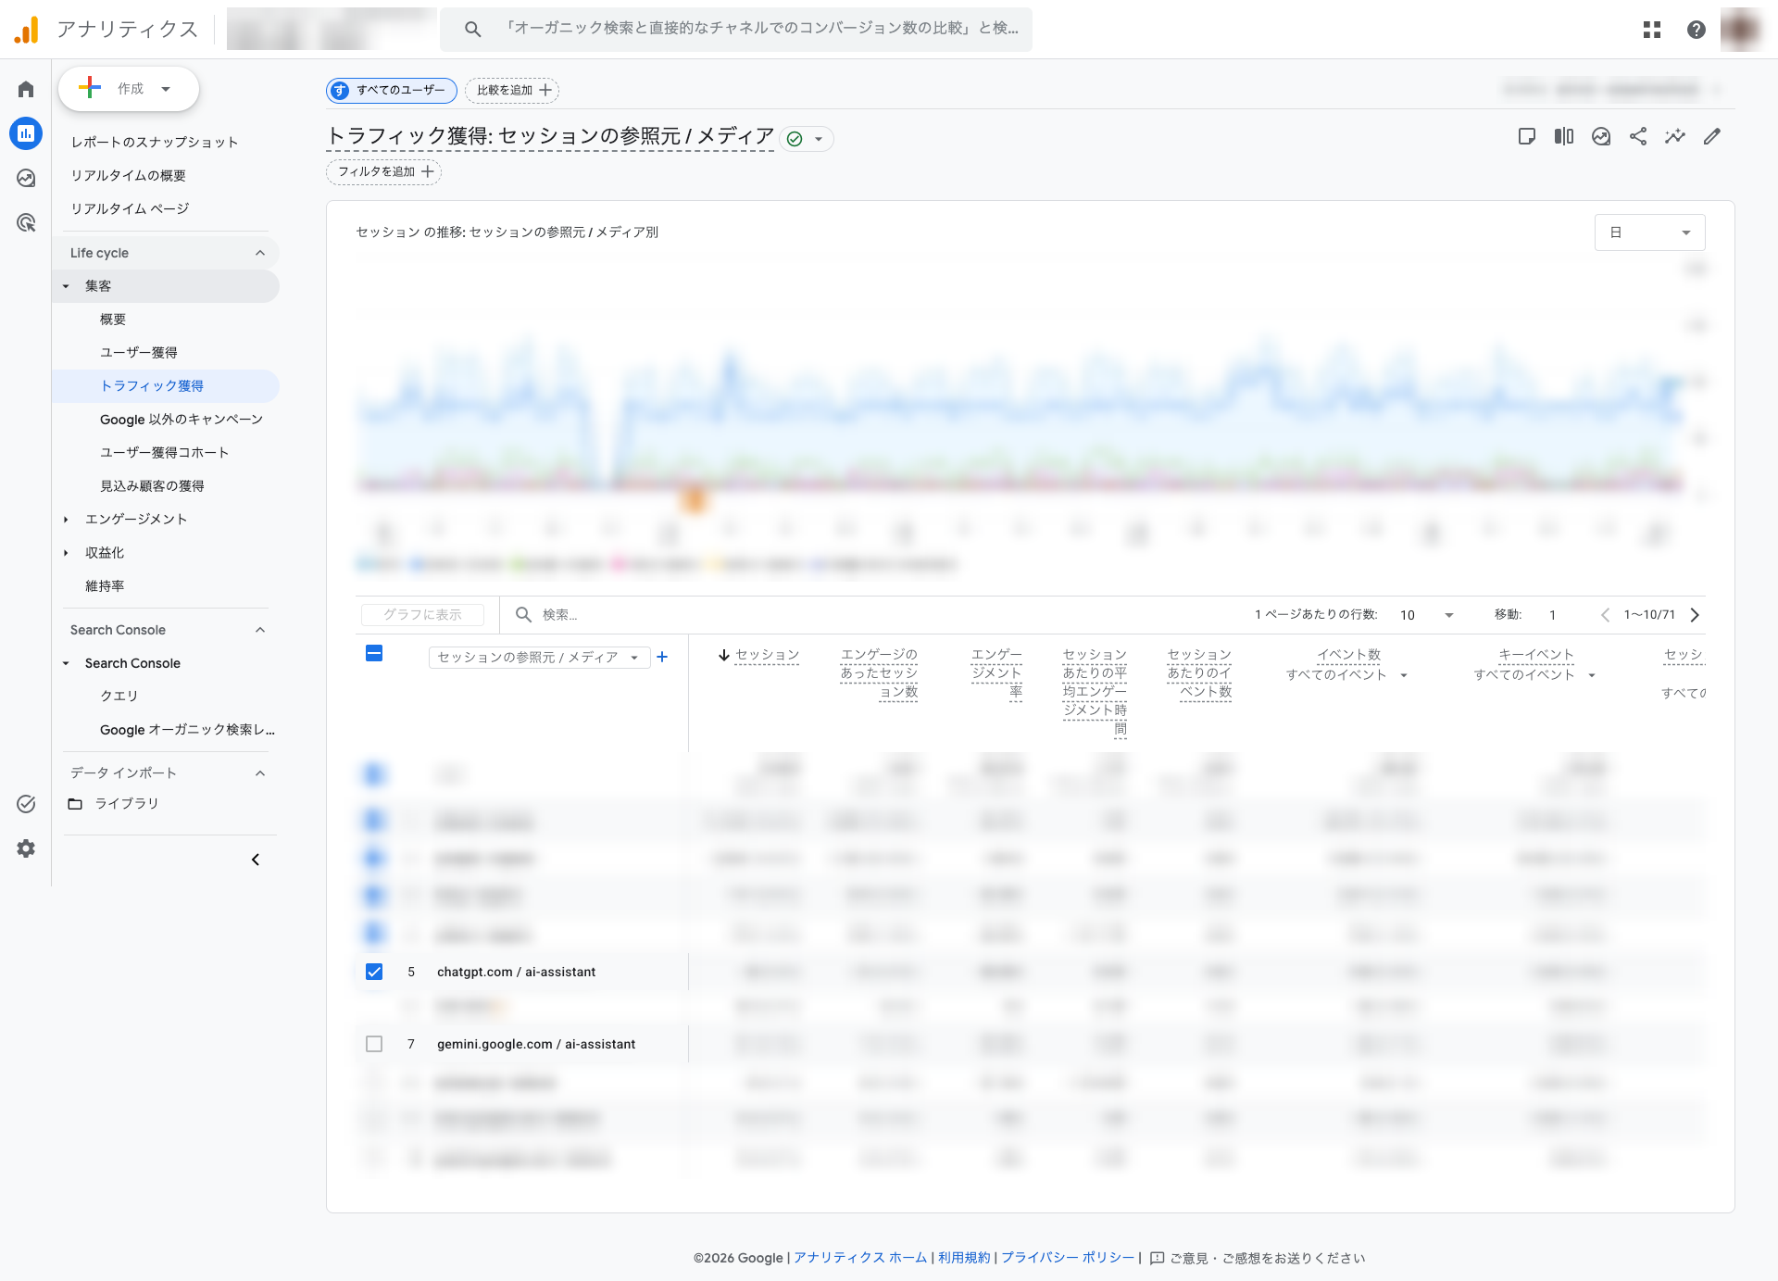Click ご意見・ご感想をお送りください feedback link
Viewport: 1778px width, 1281px height.
[x=1258, y=1258]
